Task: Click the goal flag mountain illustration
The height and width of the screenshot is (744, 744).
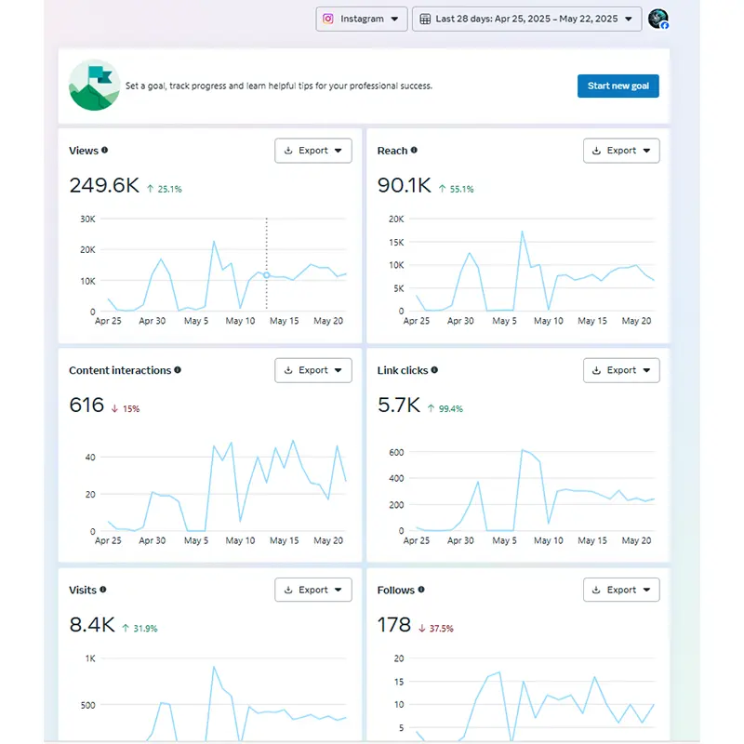Action: (95, 85)
